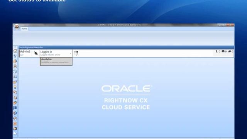Viewport: 247px width, 139px height.
Task: Open the dial pad in the media bar
Action: [x=76, y=53]
